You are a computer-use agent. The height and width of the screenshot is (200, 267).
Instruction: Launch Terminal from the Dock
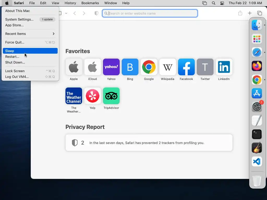tap(257, 134)
